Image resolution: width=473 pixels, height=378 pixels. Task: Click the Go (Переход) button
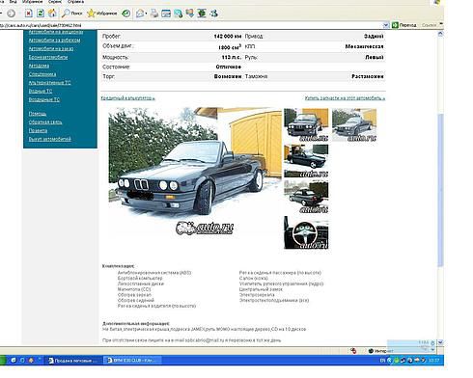[404, 25]
